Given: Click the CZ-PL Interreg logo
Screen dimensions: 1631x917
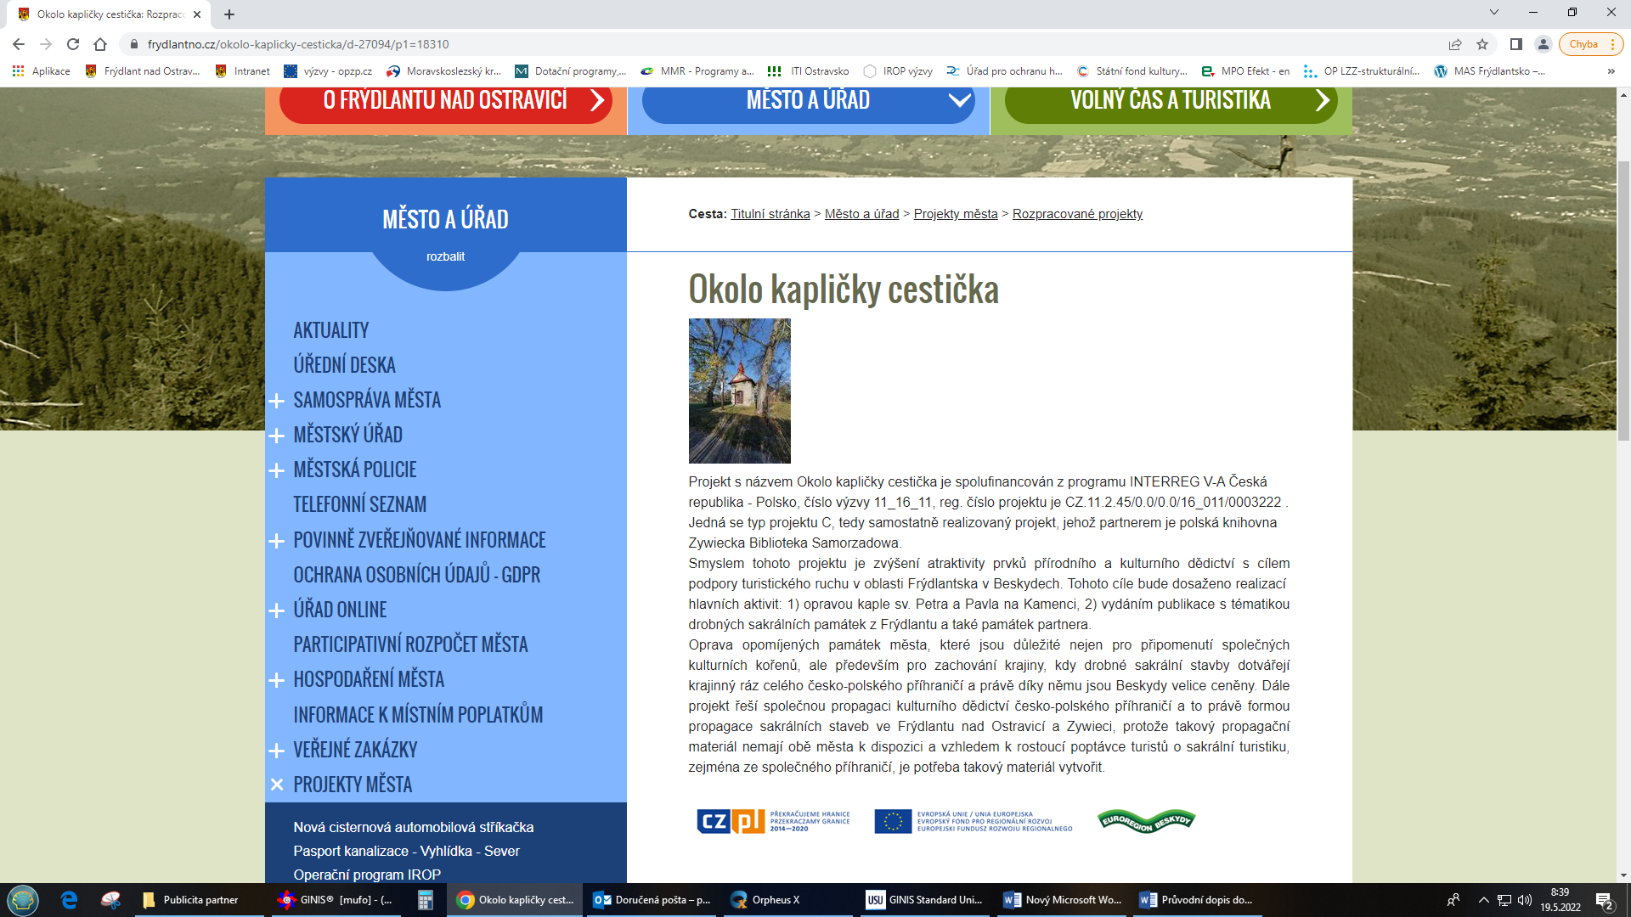Looking at the screenshot, I should pos(773,821).
